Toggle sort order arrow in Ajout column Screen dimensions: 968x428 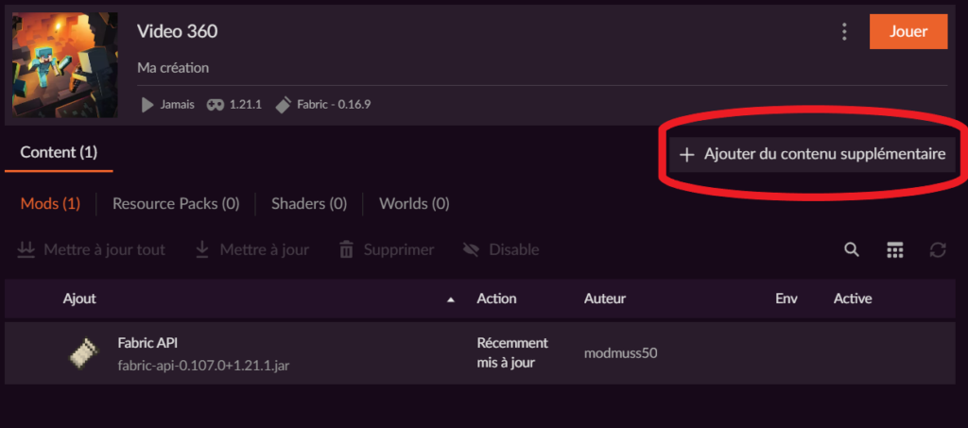point(451,300)
